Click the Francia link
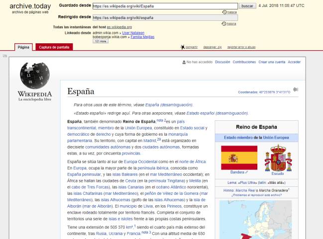The image size is (323, 239). (x=134, y=234)
